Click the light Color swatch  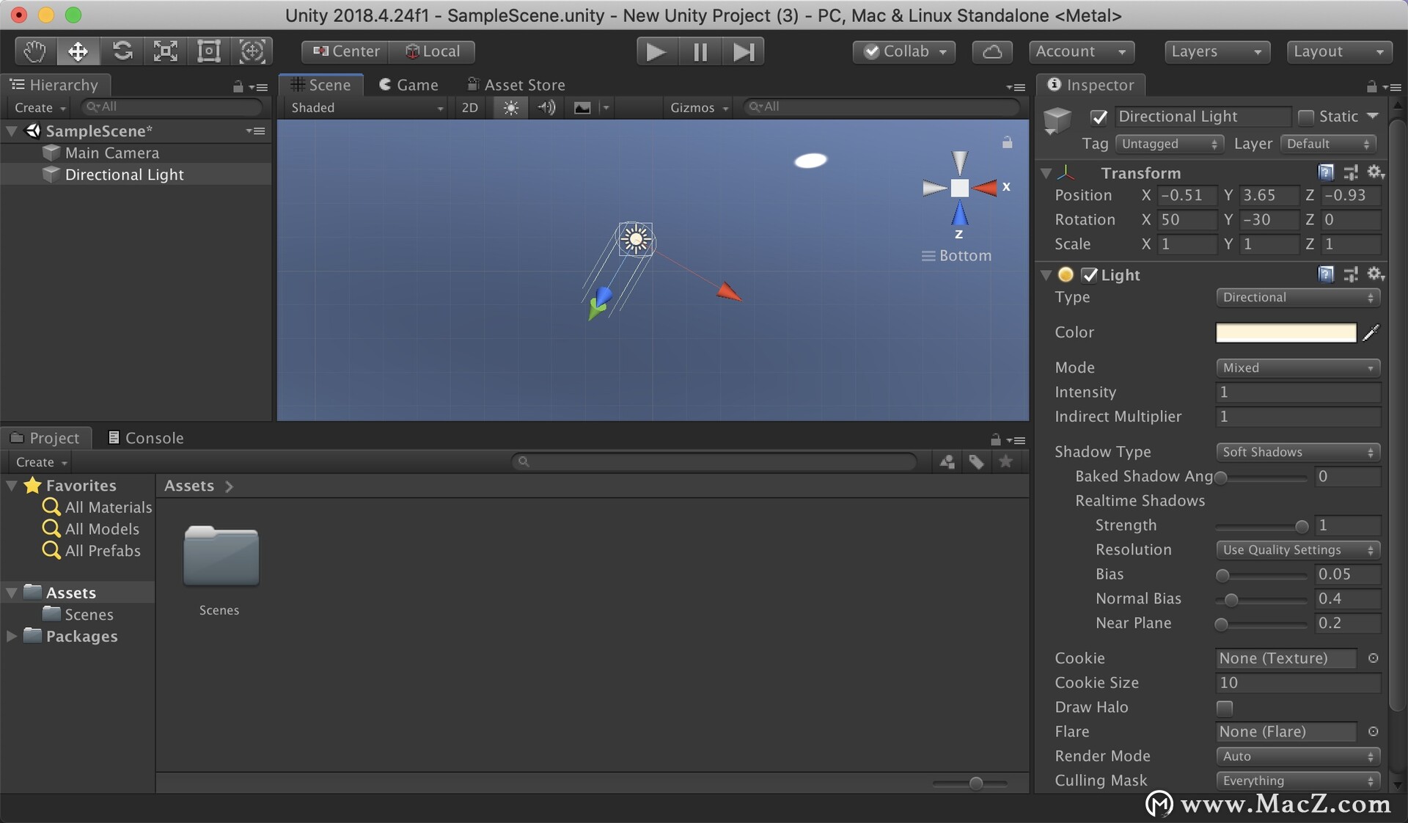tap(1286, 332)
